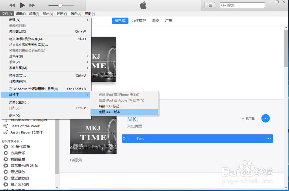Viewport: 289px width, 191px height.
Task: Open the 文件(F) menu
Action: (x=7, y=14)
